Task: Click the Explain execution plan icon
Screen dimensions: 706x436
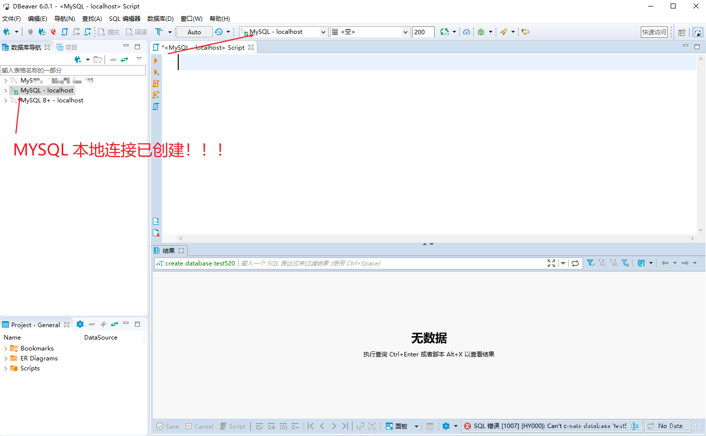Action: tap(156, 106)
